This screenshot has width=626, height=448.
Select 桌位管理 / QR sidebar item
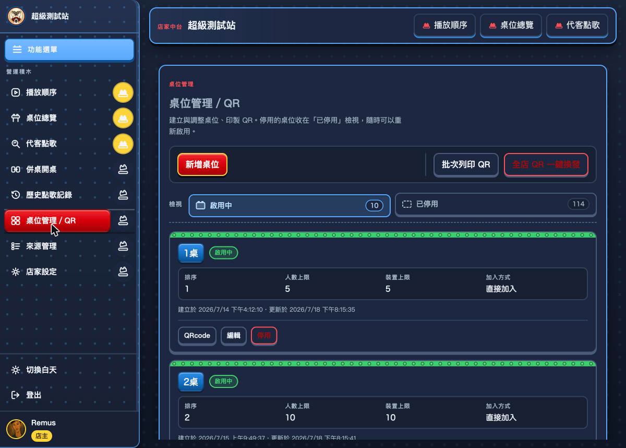(57, 220)
